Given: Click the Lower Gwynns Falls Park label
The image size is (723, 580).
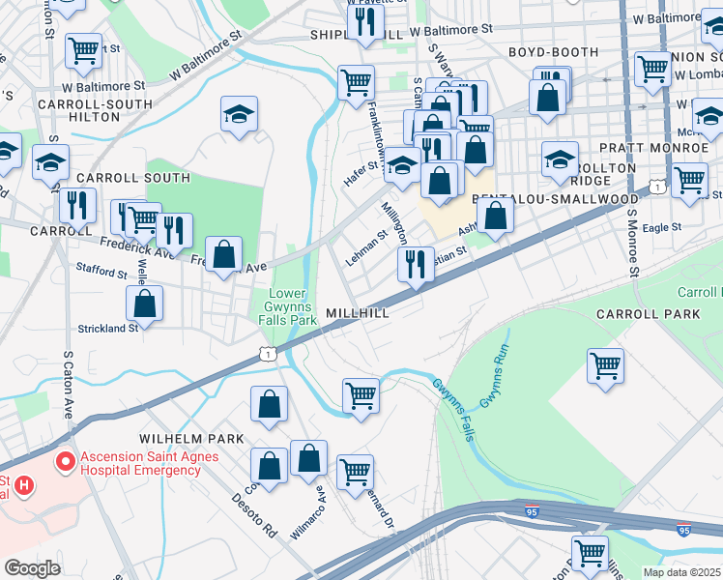Looking at the screenshot, I should click(x=287, y=306).
